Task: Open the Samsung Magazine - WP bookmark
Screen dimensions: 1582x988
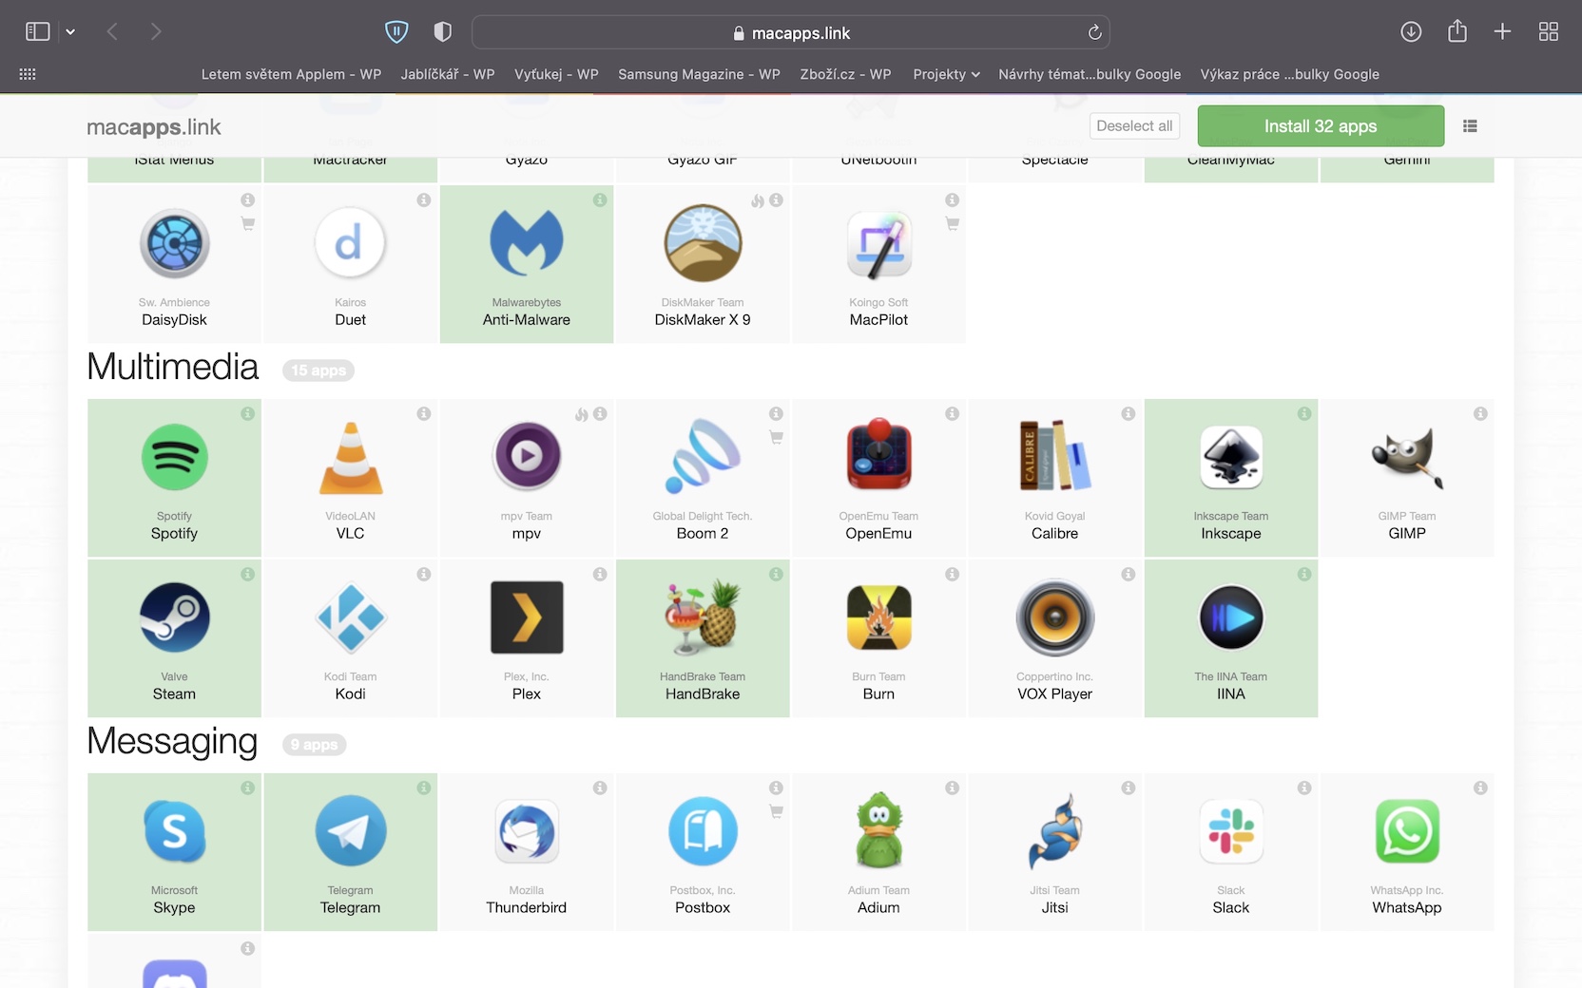Action: pos(699,74)
